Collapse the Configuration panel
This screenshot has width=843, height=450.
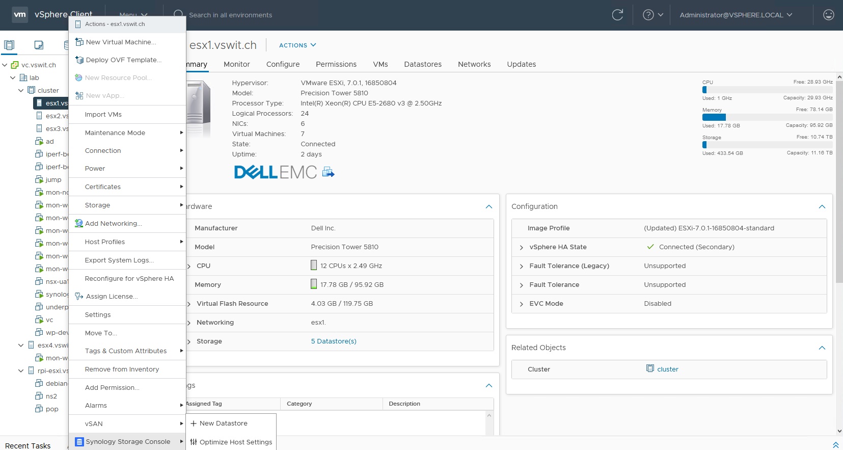[822, 206]
